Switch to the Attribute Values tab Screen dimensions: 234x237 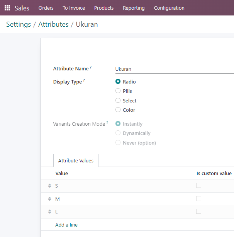(76, 160)
